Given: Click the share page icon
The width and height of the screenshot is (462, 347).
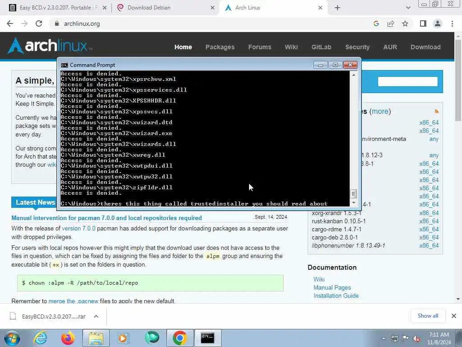Looking at the screenshot, I should 391,23.
